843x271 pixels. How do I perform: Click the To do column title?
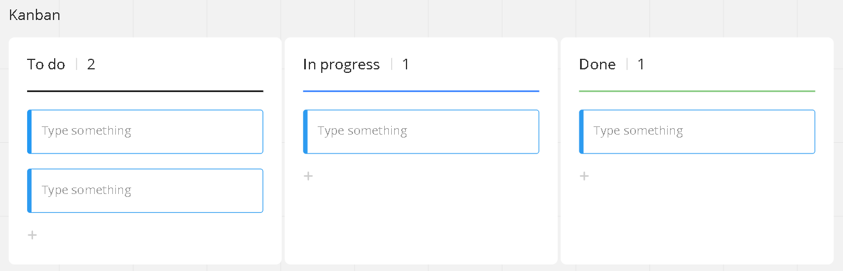[46, 65]
